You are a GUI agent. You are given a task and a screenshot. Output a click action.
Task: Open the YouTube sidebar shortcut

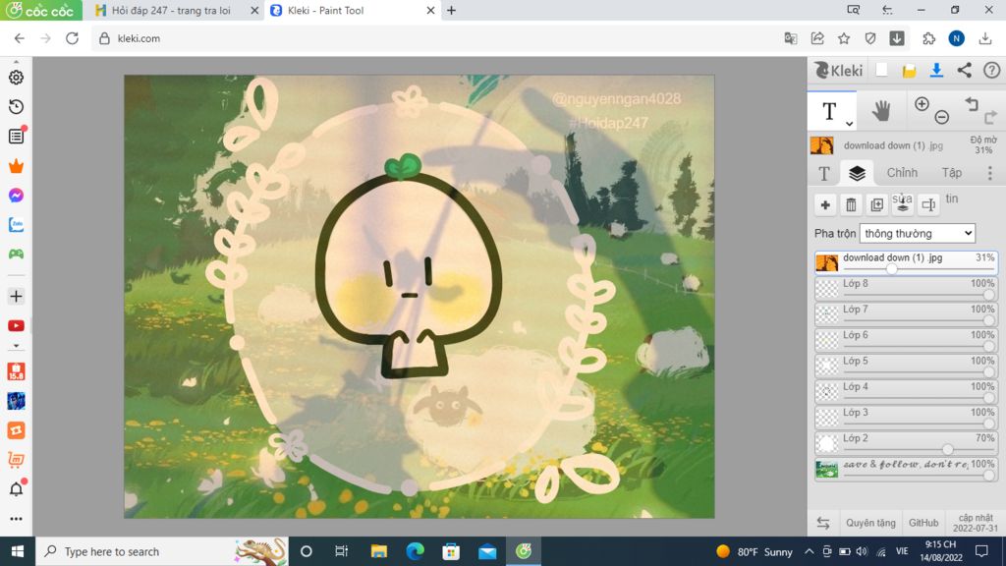click(x=16, y=325)
